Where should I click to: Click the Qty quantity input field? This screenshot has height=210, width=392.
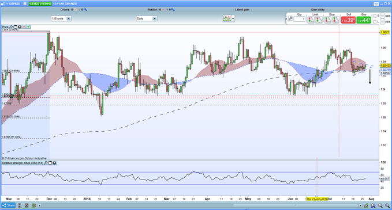300,19
